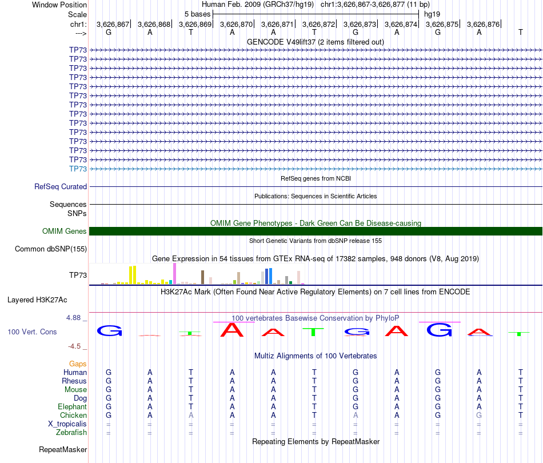Click the dark green OMIM gene bar
Screen dimensions: 543x463
click(x=316, y=231)
